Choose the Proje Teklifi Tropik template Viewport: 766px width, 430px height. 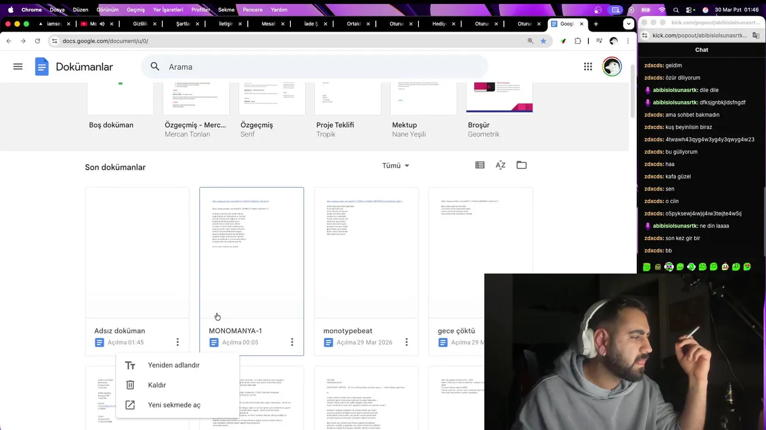coord(348,99)
